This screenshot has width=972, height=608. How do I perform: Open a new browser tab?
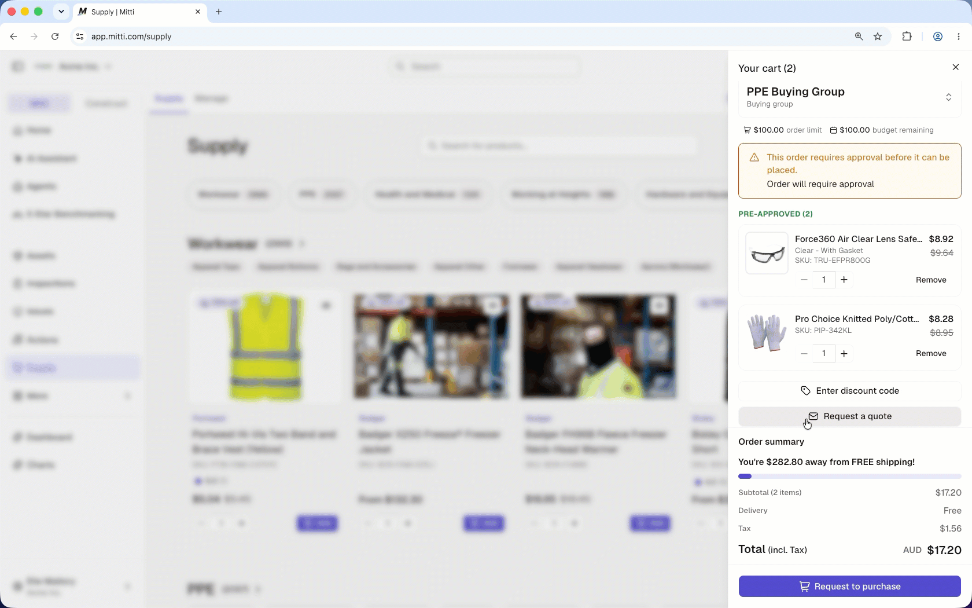click(219, 12)
